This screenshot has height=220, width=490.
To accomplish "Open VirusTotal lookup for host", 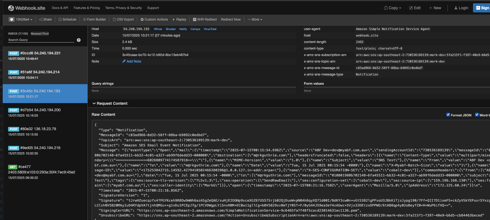I will (x=210, y=29).
